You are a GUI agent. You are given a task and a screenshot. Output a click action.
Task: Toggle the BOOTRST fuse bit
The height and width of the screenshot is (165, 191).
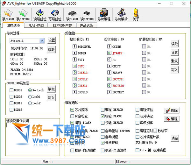tap(109, 92)
